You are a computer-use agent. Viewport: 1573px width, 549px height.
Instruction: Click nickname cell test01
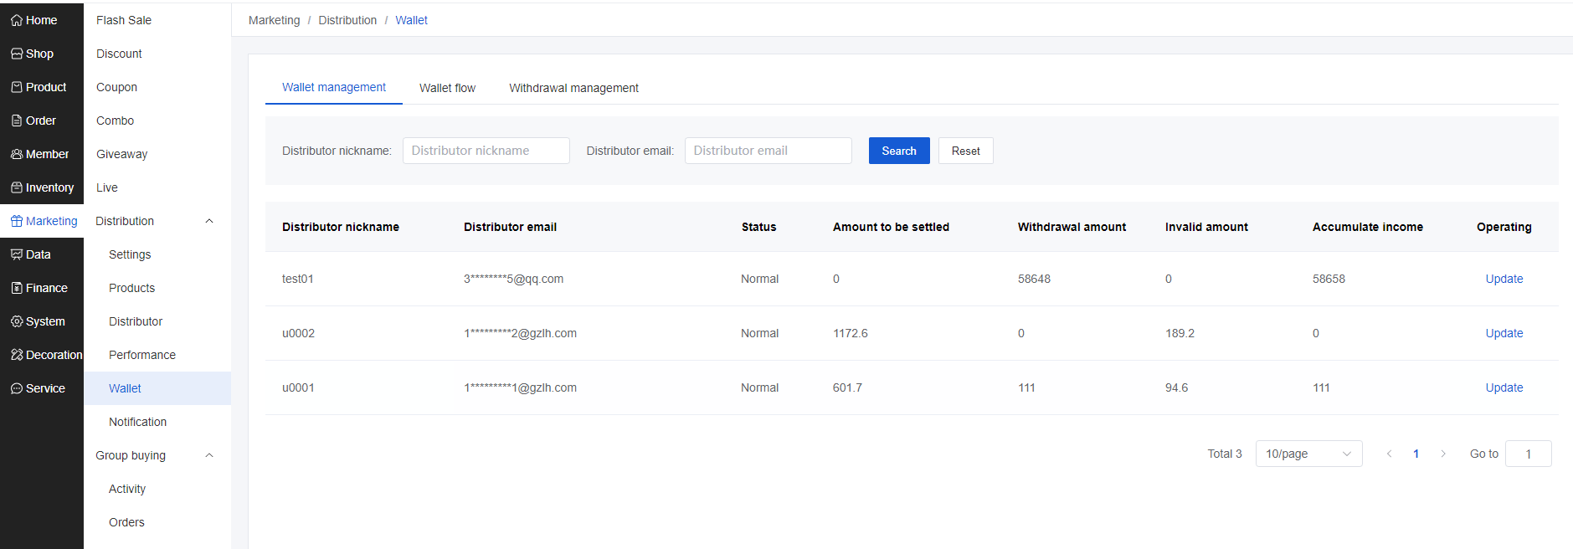297,279
